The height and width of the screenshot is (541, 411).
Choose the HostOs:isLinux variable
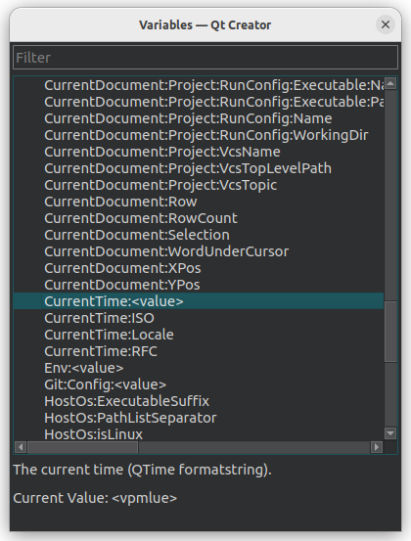coord(93,434)
